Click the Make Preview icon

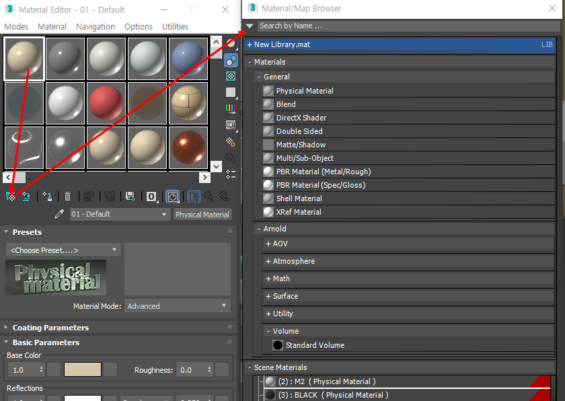click(x=231, y=125)
